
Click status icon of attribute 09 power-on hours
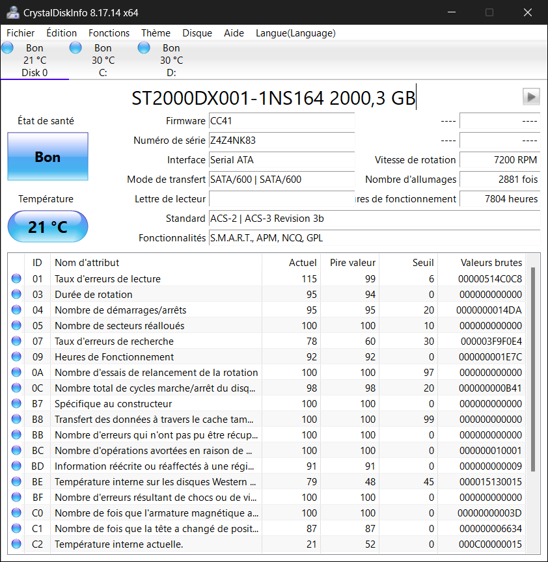(16, 357)
